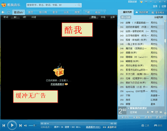Switch to 默认列表 default list
The width and height of the screenshot is (167, 131).
(126, 17)
